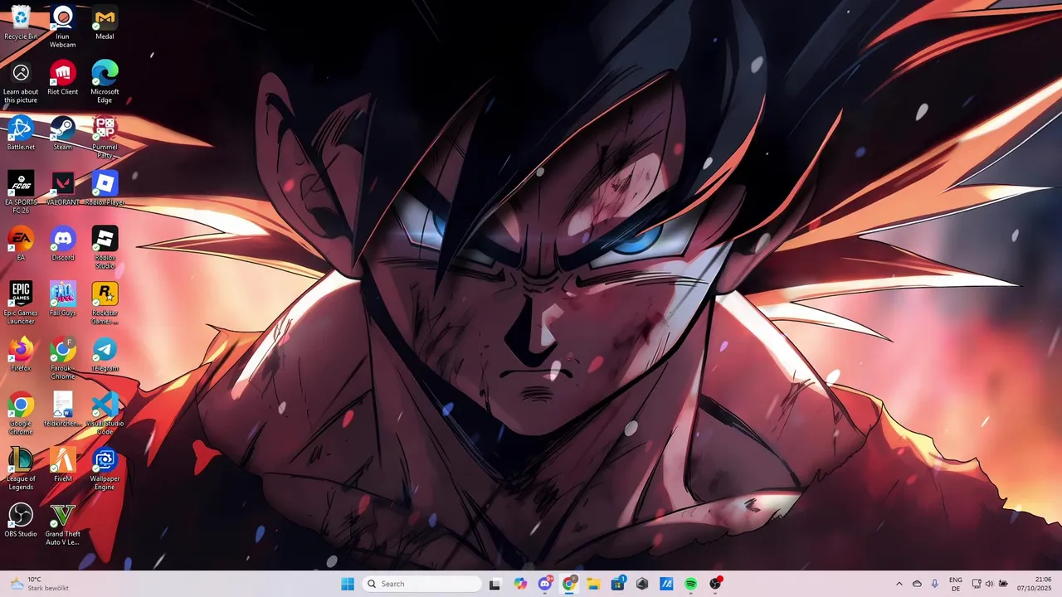
Task: Select the EA SPORTS FC 26 icon
Action: pos(21,192)
